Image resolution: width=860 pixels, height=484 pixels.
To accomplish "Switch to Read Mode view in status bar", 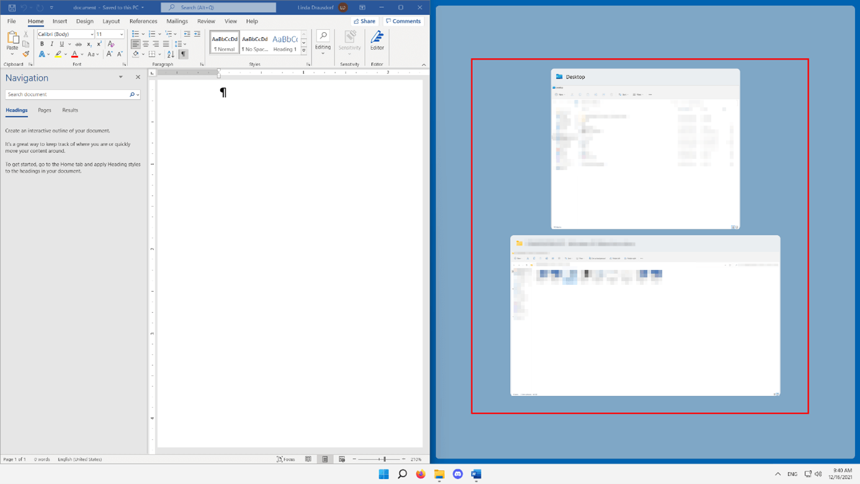I will click(308, 459).
